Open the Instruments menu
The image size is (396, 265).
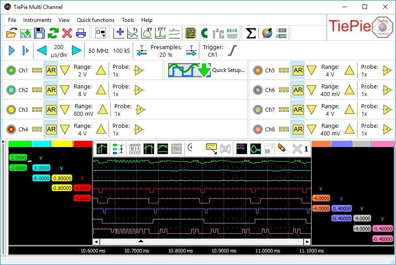(37, 20)
